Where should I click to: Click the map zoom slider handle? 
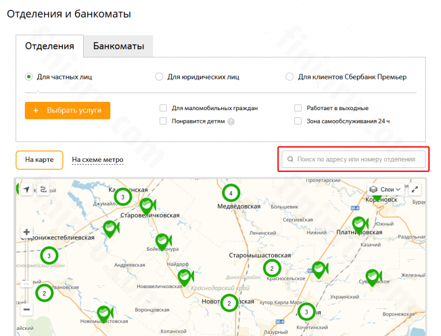tap(26, 284)
